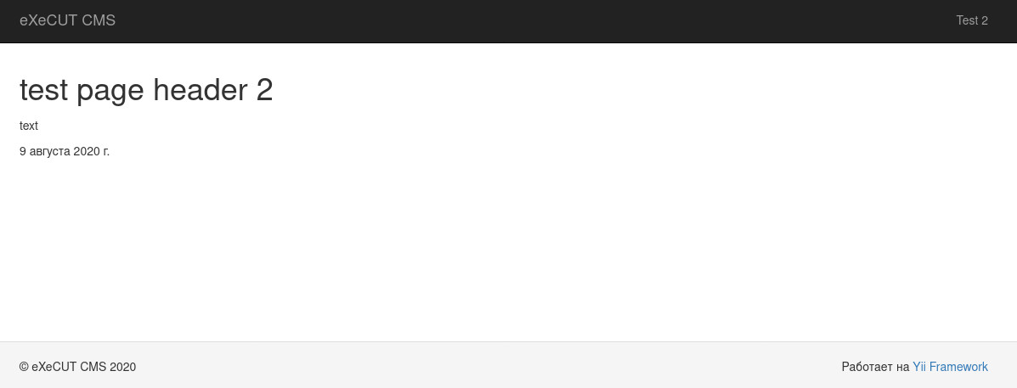Click the empty gray footer bar center
The image size is (1017, 388).
coord(487,367)
